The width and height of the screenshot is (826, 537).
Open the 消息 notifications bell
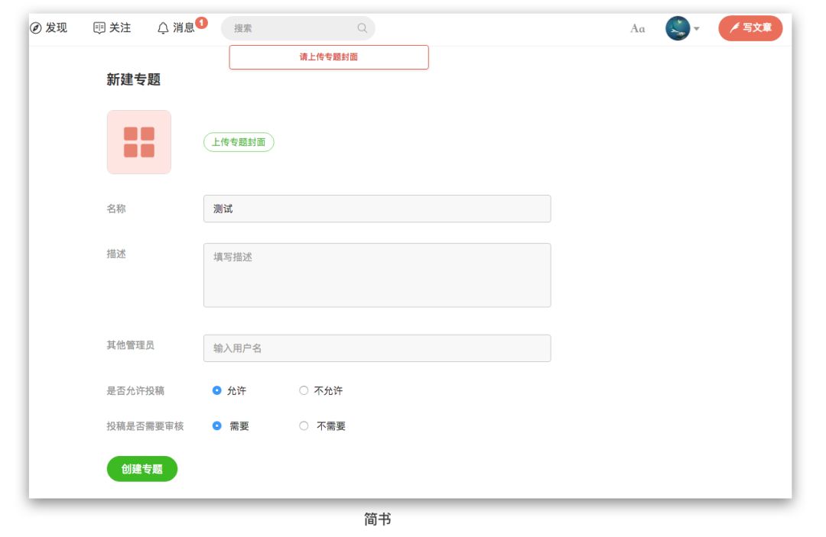[x=164, y=28]
